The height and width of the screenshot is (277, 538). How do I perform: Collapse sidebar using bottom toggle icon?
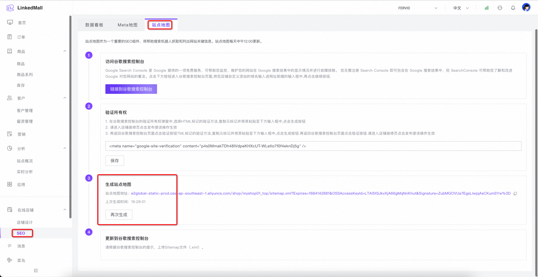(x=36, y=271)
